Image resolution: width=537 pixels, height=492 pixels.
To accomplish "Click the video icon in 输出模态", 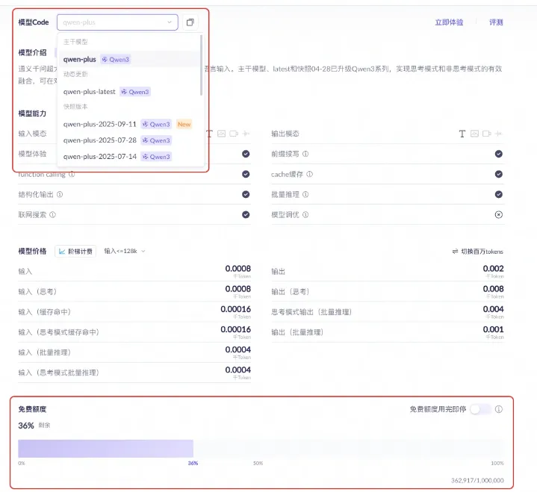I will [x=487, y=134].
